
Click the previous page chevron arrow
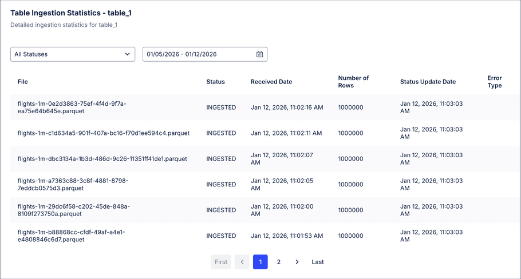coord(242,262)
